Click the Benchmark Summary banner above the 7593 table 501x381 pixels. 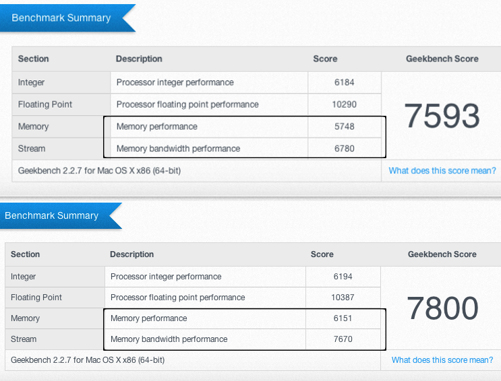point(61,18)
